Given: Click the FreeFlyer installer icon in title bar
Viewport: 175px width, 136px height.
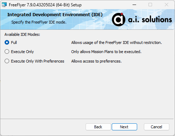Looking at the screenshot, I should (4, 5).
